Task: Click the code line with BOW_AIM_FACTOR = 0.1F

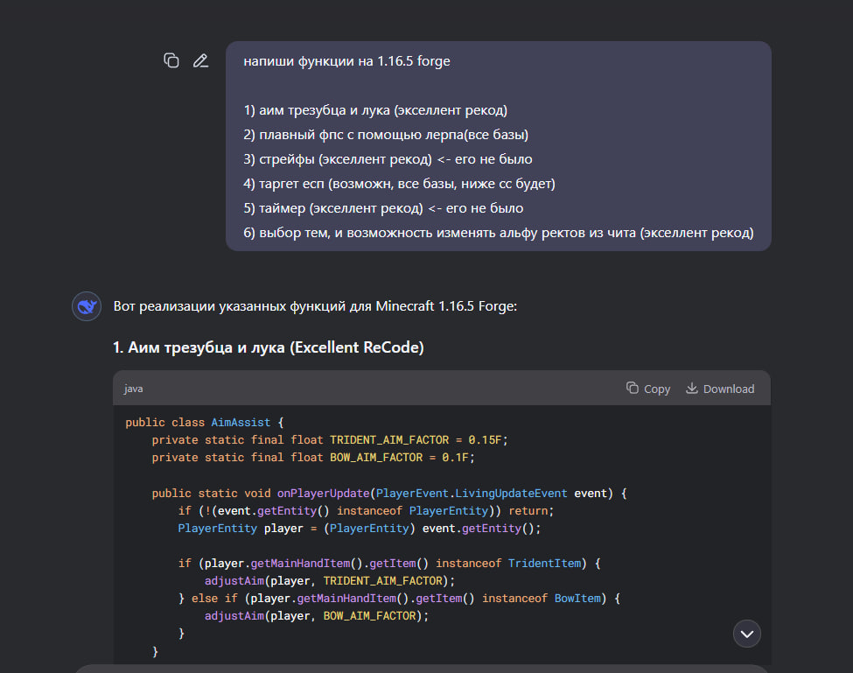Action: click(313, 457)
